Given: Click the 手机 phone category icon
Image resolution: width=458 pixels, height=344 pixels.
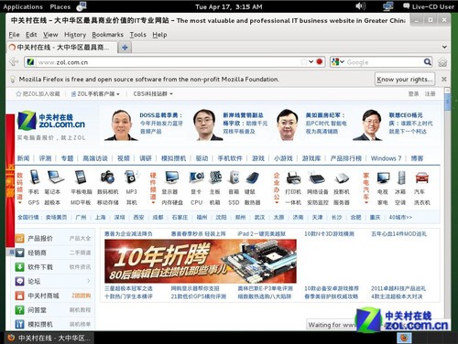Looking at the screenshot, I should click(34, 177).
